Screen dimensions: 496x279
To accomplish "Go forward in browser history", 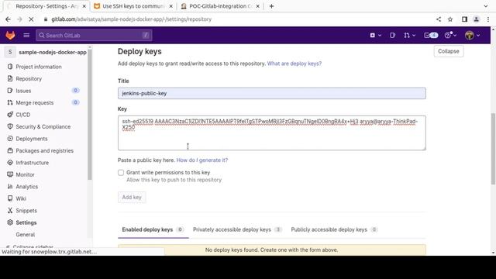I will [19, 19].
